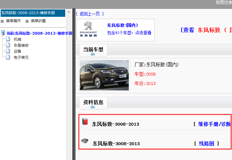This screenshot has width=232, height=160.
Task: Click the scroll-up arrow of left panel
Action: point(69,12)
